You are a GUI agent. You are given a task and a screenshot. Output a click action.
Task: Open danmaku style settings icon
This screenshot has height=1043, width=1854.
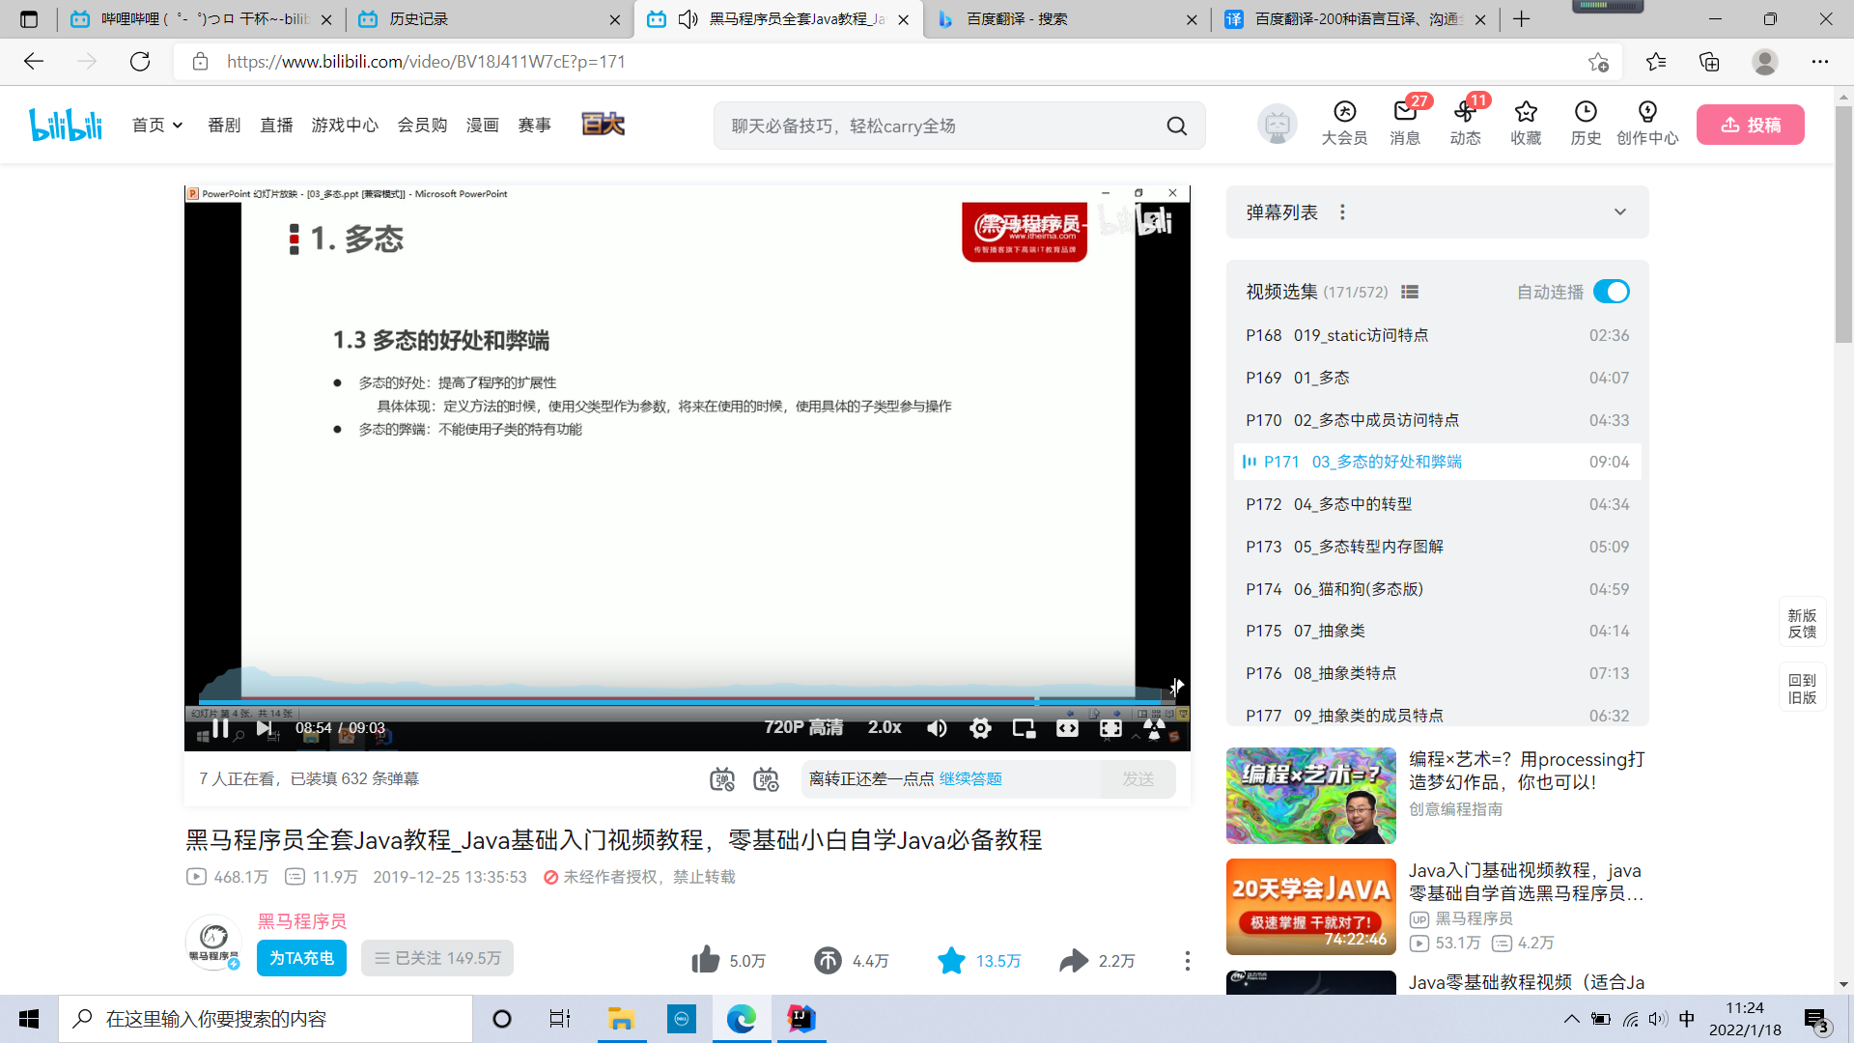[766, 779]
